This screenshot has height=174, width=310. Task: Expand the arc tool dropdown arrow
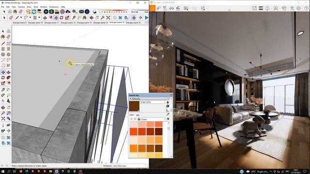point(30,18)
